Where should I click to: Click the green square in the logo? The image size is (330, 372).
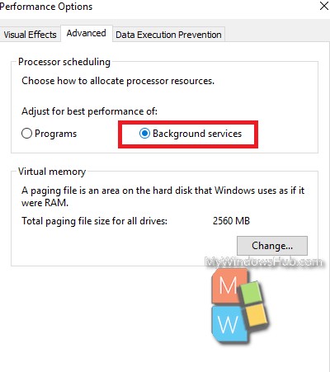point(251,292)
